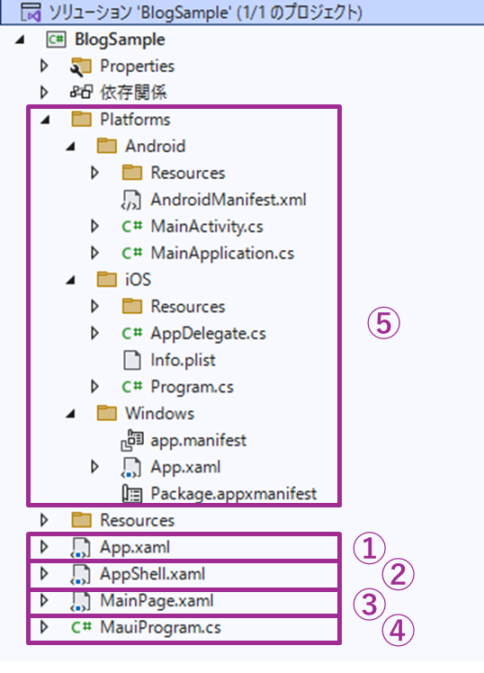The width and height of the screenshot is (484, 673).
Task: Click the AppShell.xaml file icon
Action: click(x=80, y=575)
